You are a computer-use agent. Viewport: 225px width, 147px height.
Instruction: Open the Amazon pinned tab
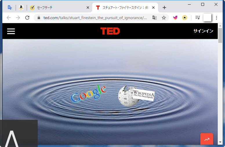21,8
